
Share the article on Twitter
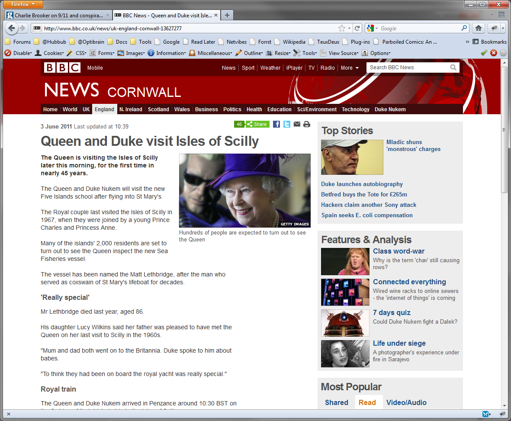287,124
